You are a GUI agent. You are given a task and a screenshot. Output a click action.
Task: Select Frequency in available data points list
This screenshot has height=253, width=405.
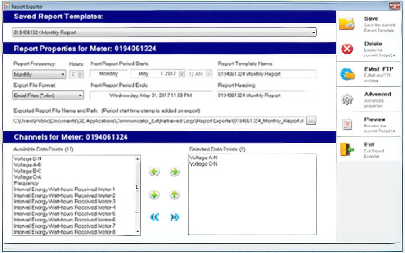tap(27, 183)
